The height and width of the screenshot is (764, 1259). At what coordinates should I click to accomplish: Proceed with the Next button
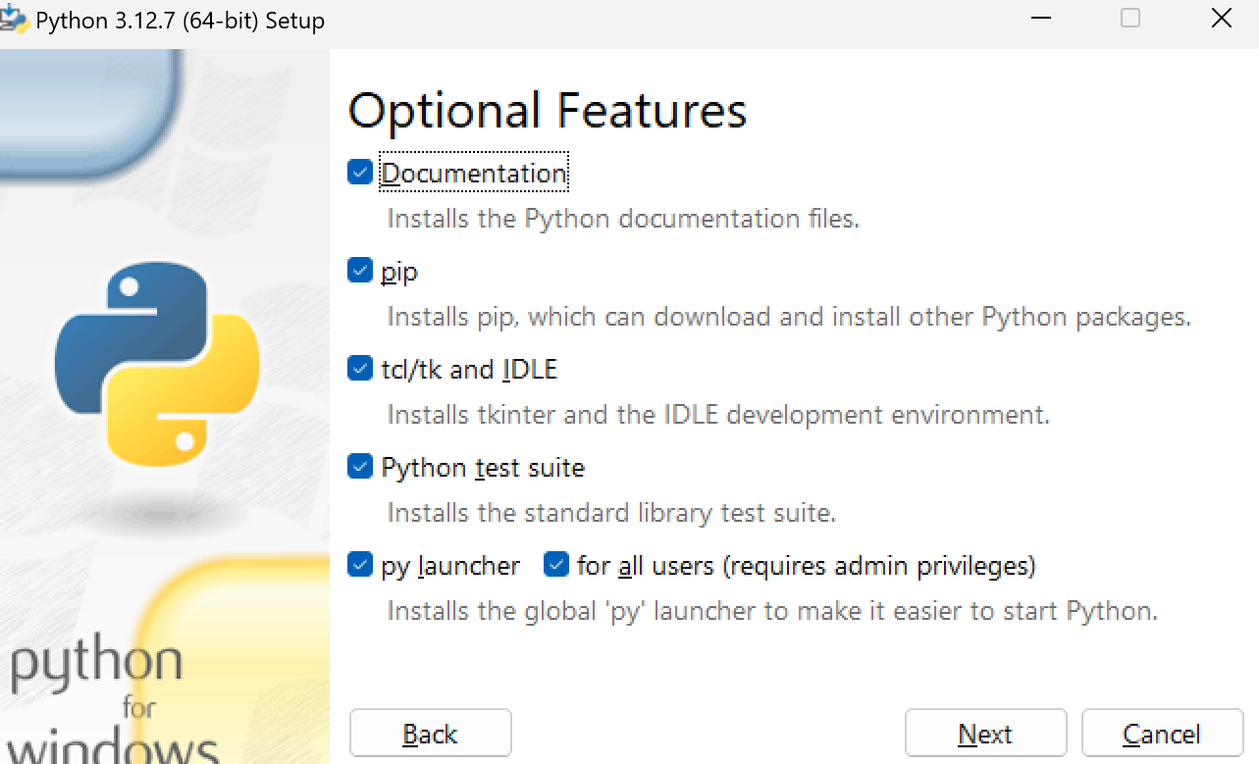point(985,734)
